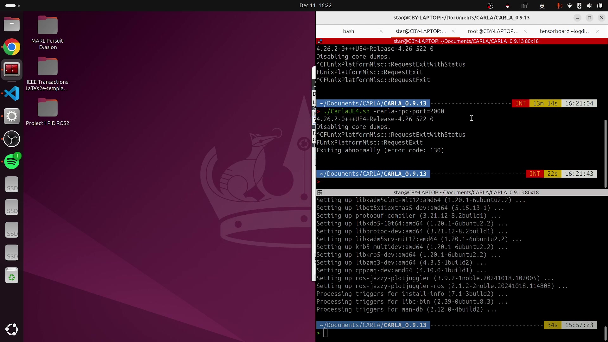Click the lower terminal pane grid icon
This screenshot has height=342, width=608.
(x=320, y=193)
